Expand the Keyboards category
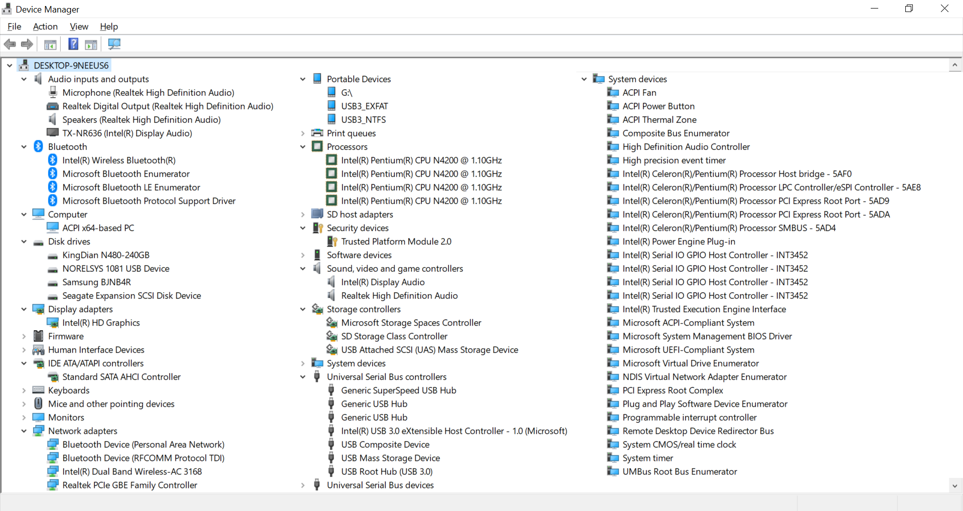963x511 pixels. 24,390
